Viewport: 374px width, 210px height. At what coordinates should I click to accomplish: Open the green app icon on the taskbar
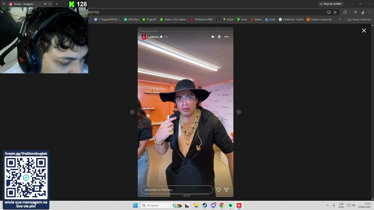click(x=231, y=205)
